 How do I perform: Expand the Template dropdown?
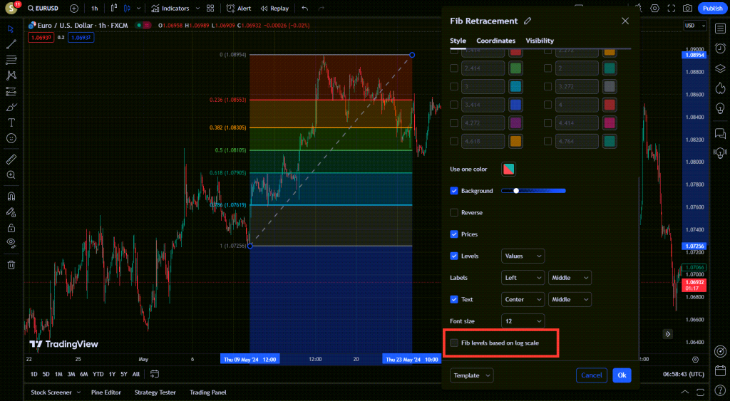(x=471, y=375)
